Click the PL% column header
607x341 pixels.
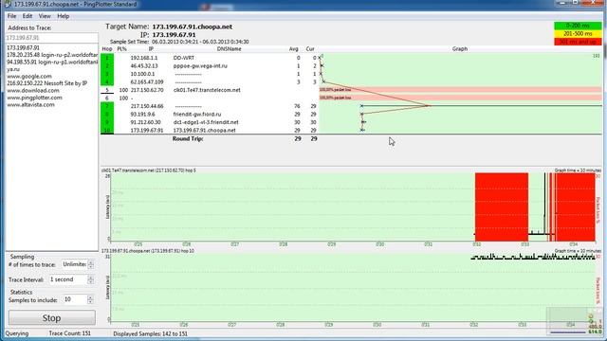[x=121, y=49]
